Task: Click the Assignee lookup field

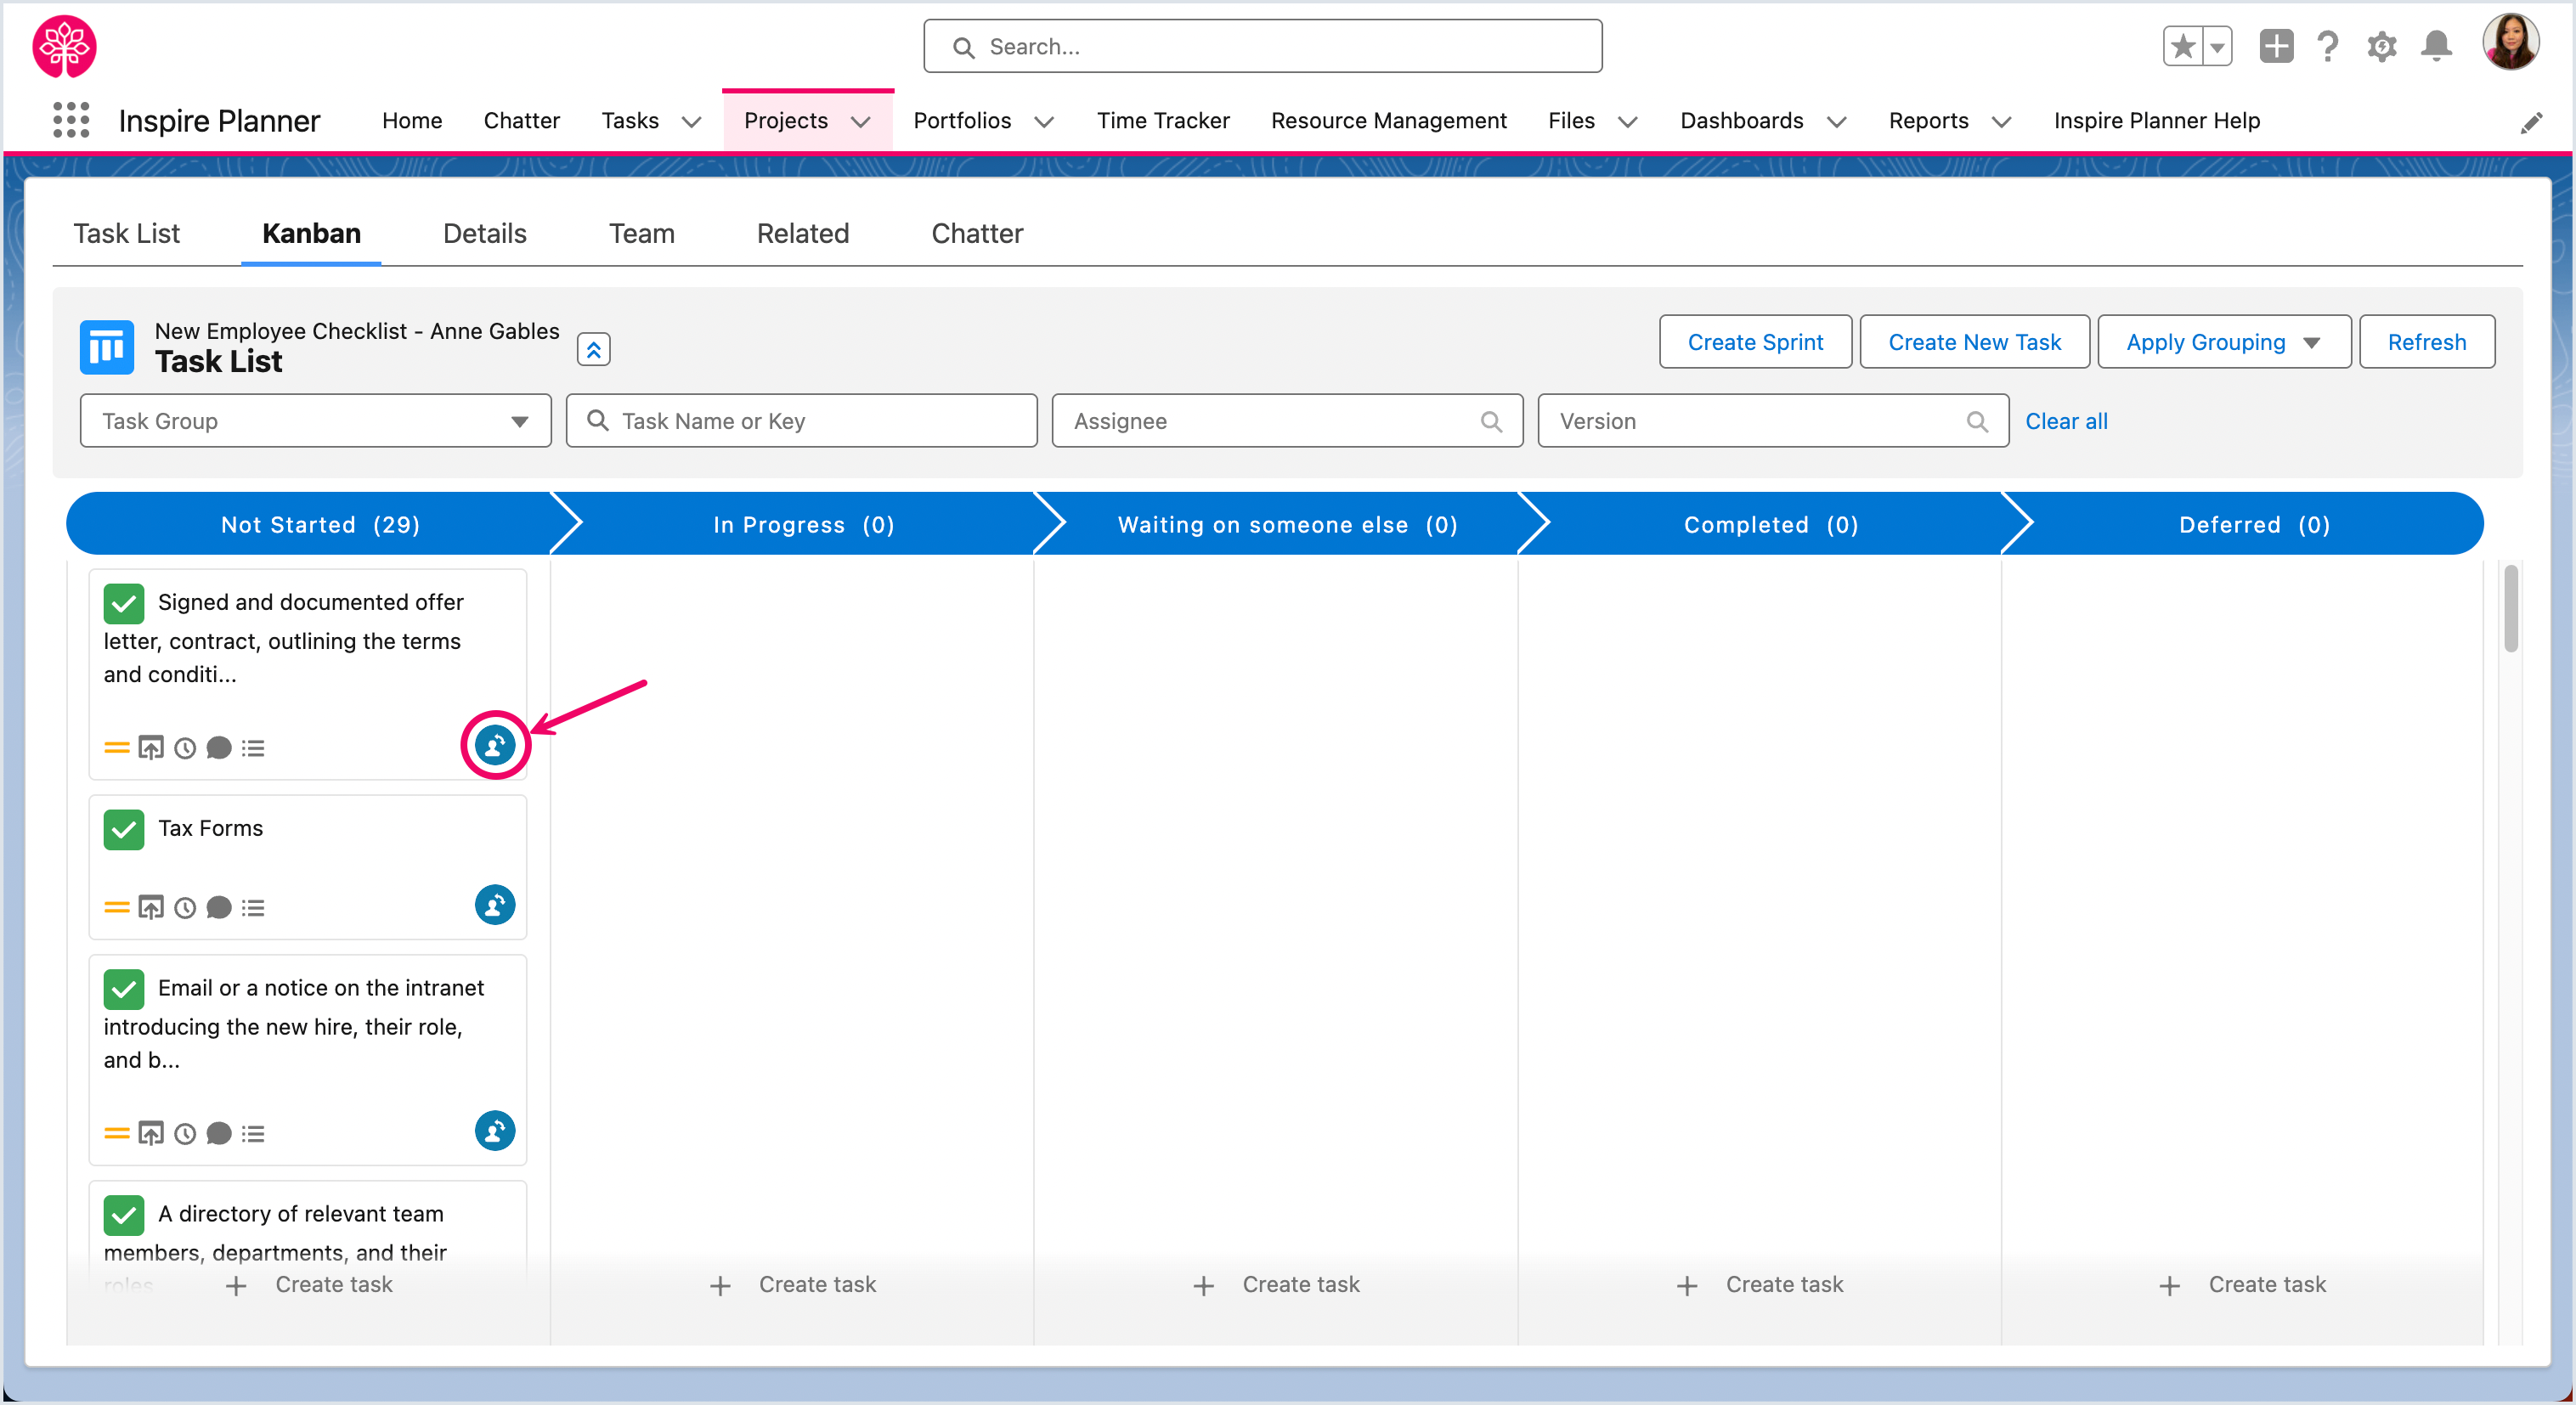Action: pyautogui.click(x=1288, y=421)
